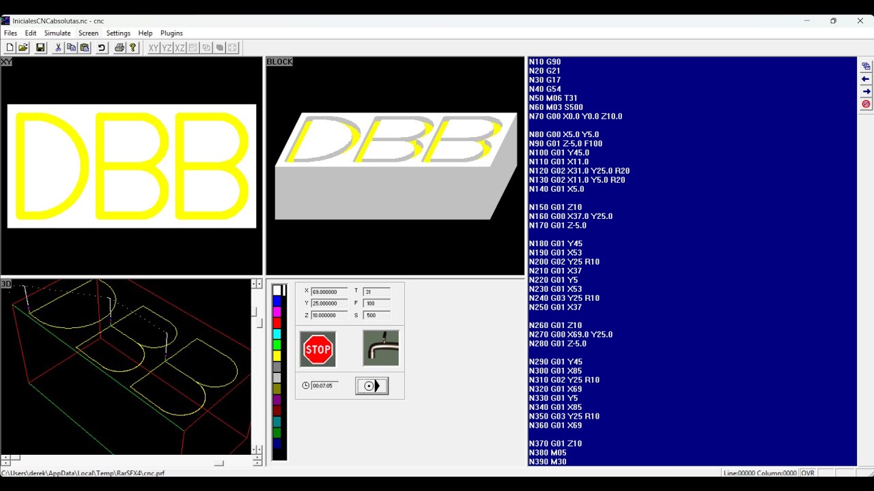The image size is (874, 491).
Task: Open the Simulate menu
Action: pyautogui.click(x=57, y=33)
